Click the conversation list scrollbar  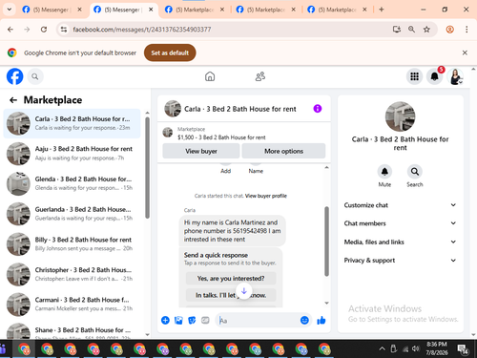[x=147, y=167]
